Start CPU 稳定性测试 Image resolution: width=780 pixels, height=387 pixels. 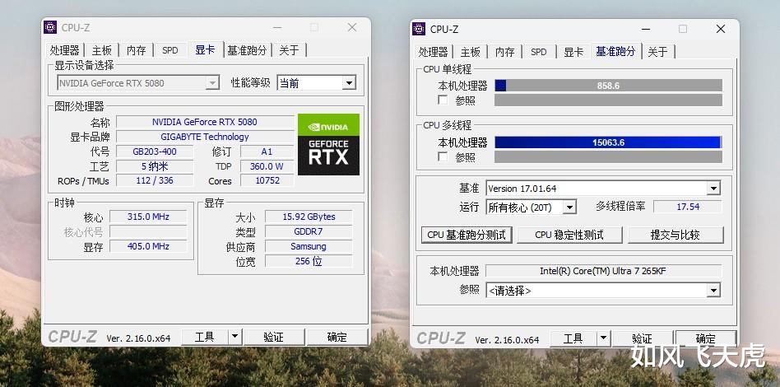569,235
